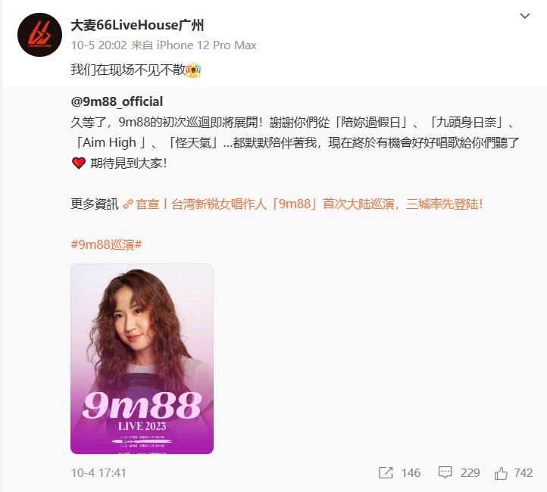
Task: Click the comment bubble icon
Action: pyautogui.click(x=445, y=473)
